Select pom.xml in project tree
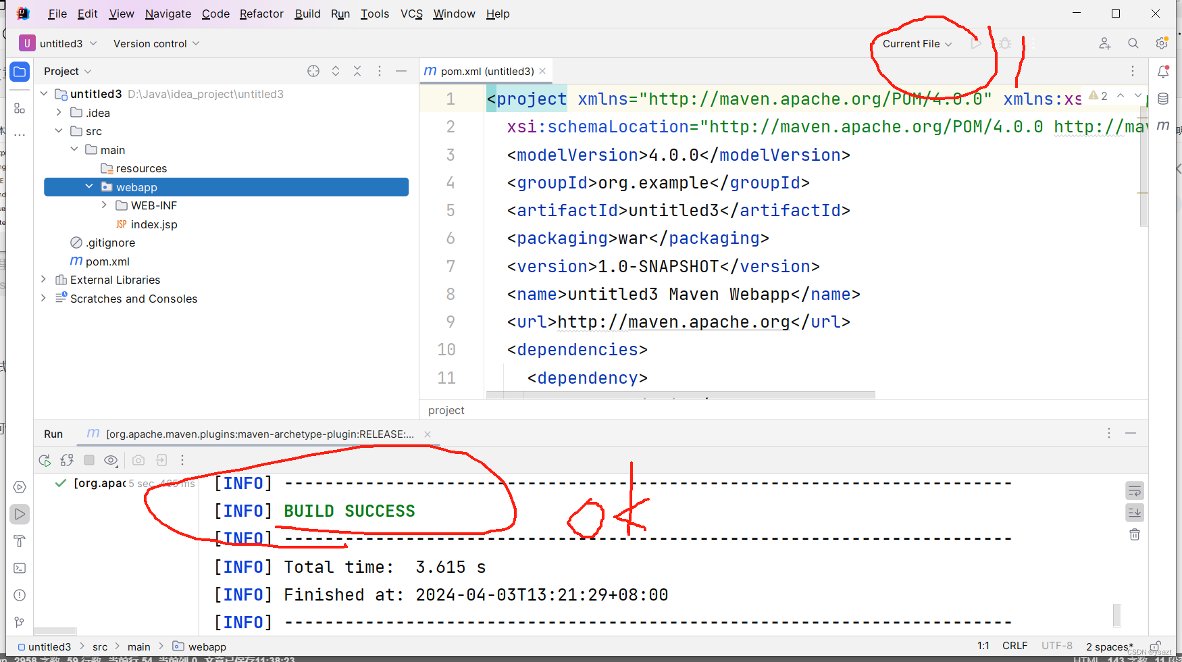 click(x=100, y=261)
